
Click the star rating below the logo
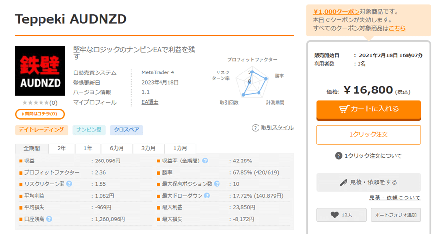pyautogui.click(x=36, y=103)
